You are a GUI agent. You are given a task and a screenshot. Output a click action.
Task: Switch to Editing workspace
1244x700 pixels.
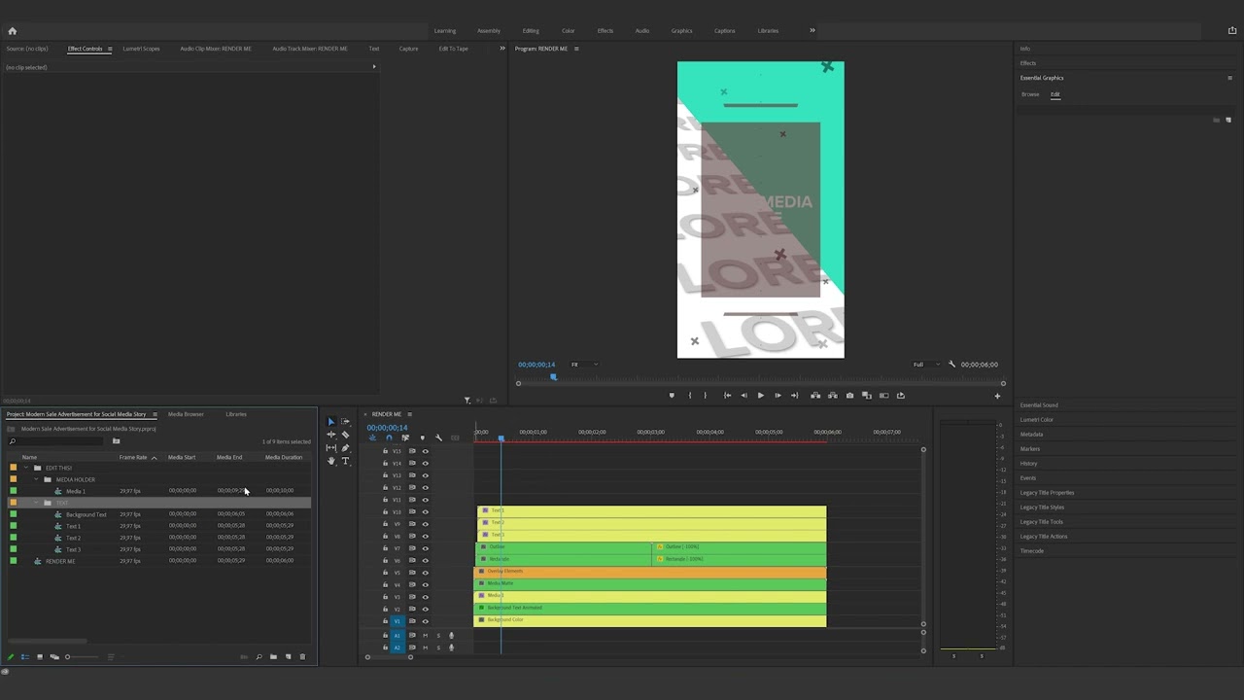pyautogui.click(x=531, y=30)
